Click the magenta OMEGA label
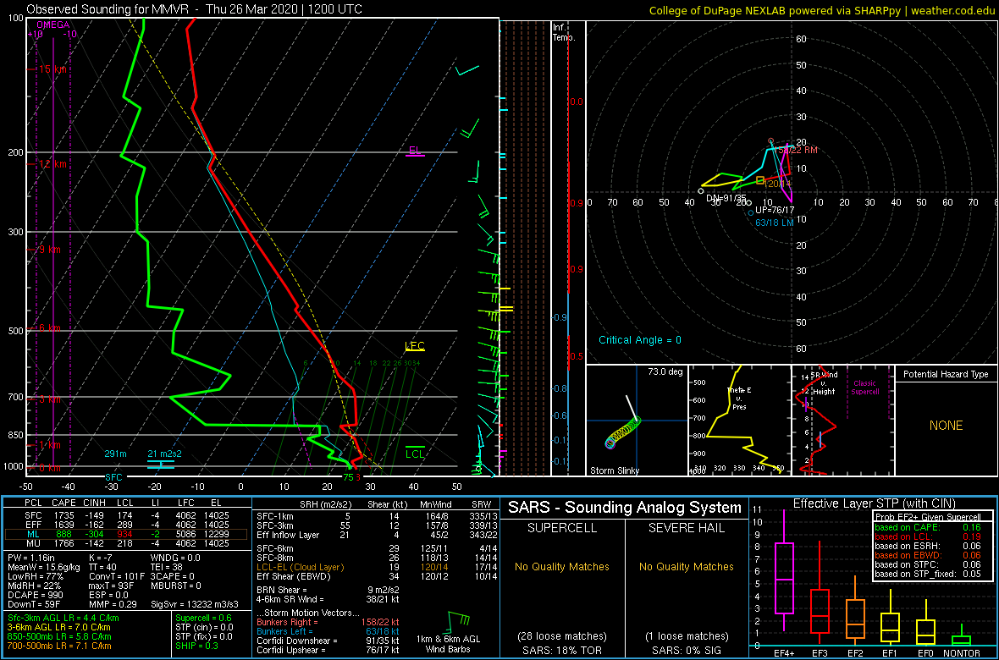The width and height of the screenshot is (999, 660). coord(52,25)
